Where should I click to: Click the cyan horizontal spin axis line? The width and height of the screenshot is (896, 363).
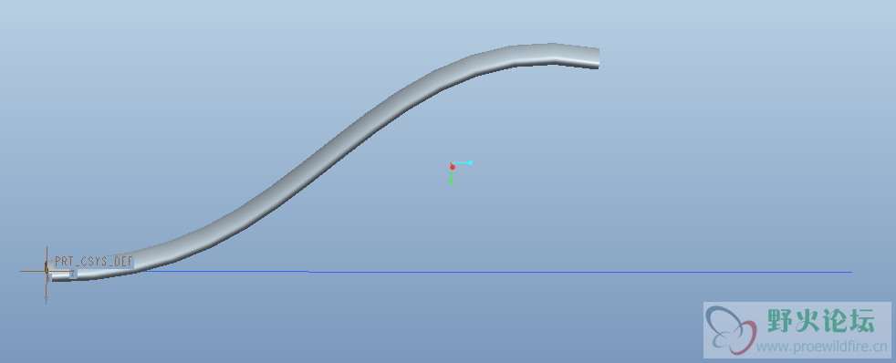point(461,163)
